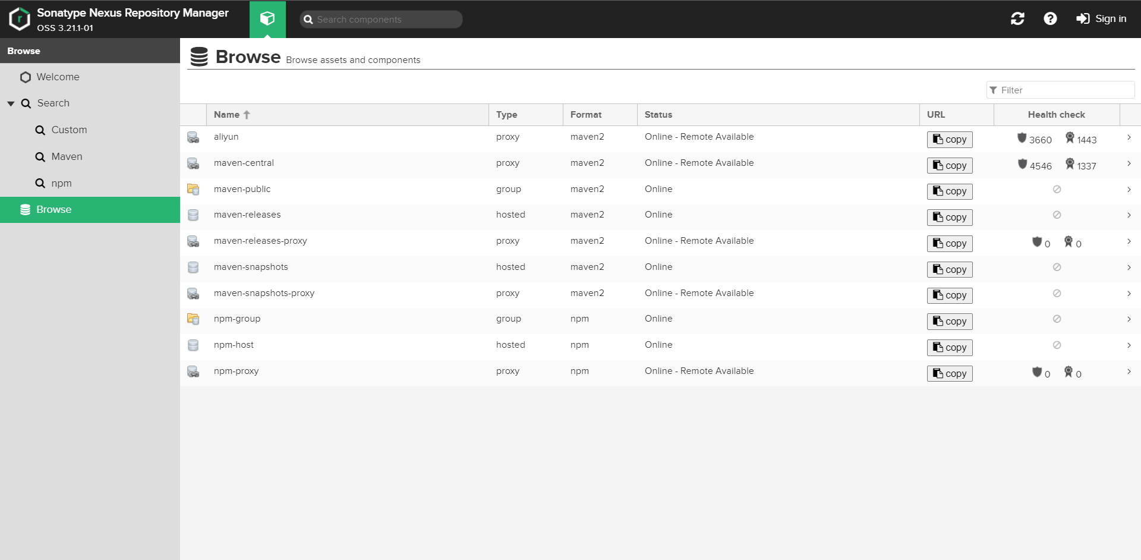Expand the maven-central row chevron
The width and height of the screenshot is (1141, 560).
pos(1129,163)
